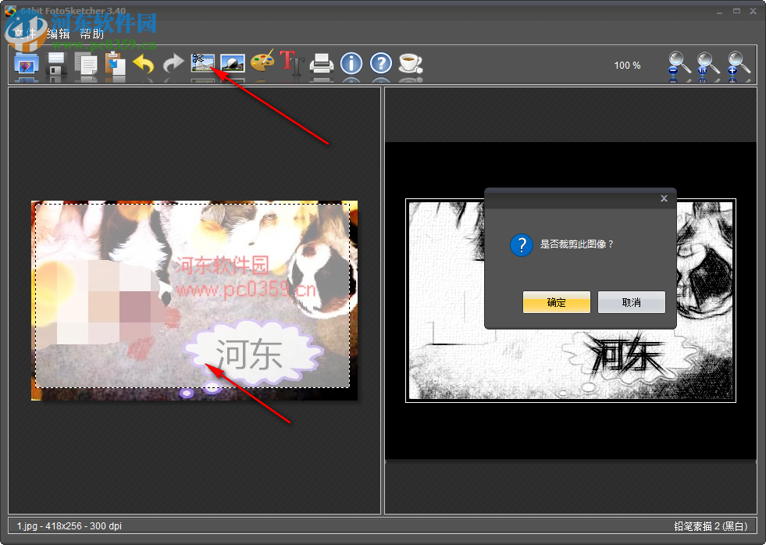Select the crop/scissors tool in the toolbar
Screen dimensions: 766x545
[201, 65]
